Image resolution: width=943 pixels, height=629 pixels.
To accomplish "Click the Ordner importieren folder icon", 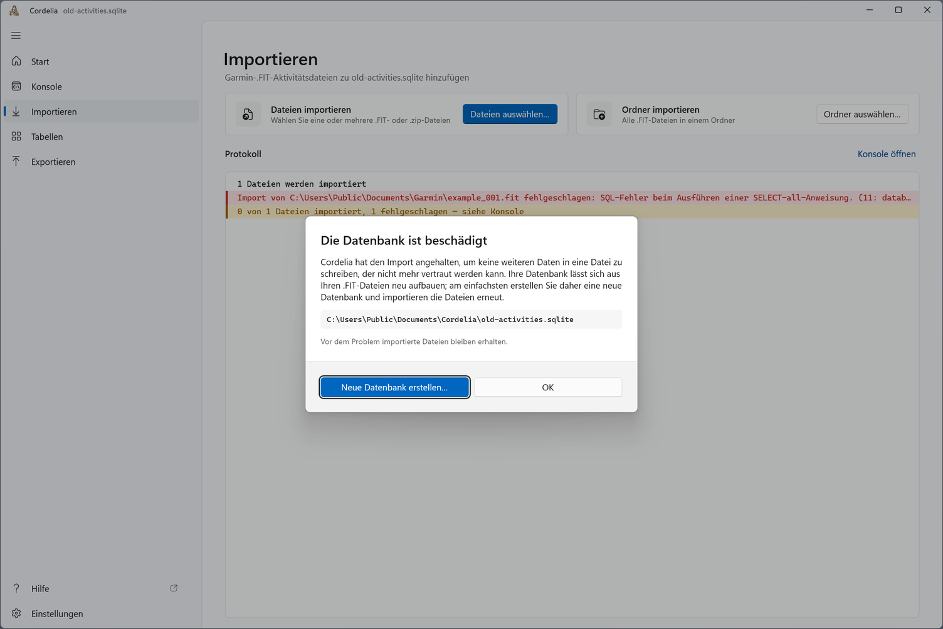I will [599, 114].
